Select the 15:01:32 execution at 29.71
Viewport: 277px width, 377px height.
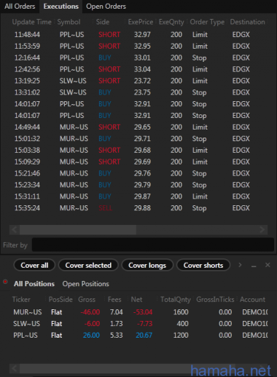click(x=138, y=138)
